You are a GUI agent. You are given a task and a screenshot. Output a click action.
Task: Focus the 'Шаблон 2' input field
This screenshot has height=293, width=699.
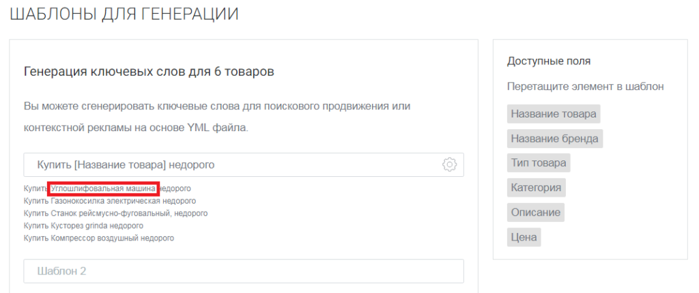coord(243,271)
